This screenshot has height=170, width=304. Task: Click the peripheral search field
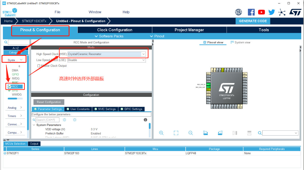[19, 42]
